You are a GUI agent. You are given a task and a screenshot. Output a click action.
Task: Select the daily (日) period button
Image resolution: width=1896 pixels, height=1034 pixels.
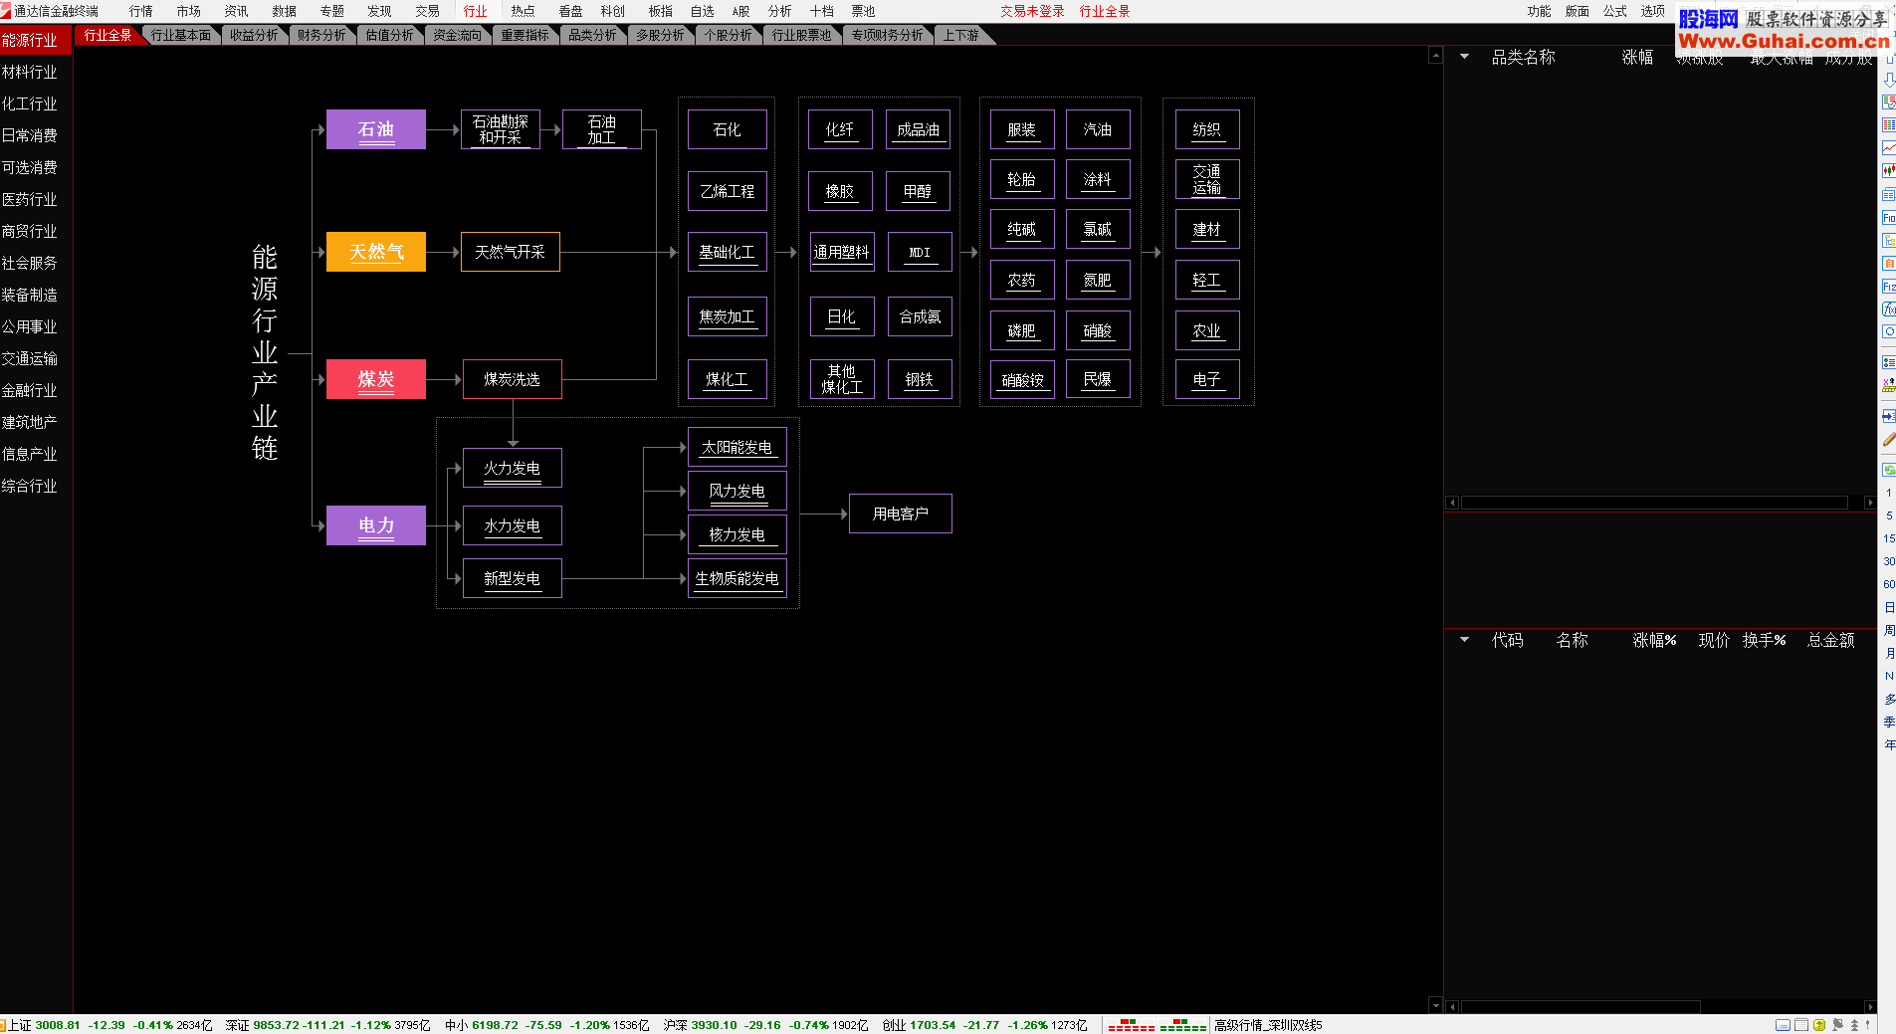(x=1888, y=607)
